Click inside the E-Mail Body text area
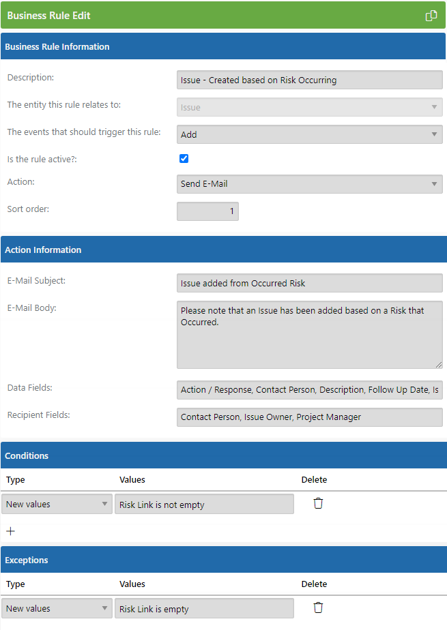This screenshot has height=630, width=447. pos(310,335)
